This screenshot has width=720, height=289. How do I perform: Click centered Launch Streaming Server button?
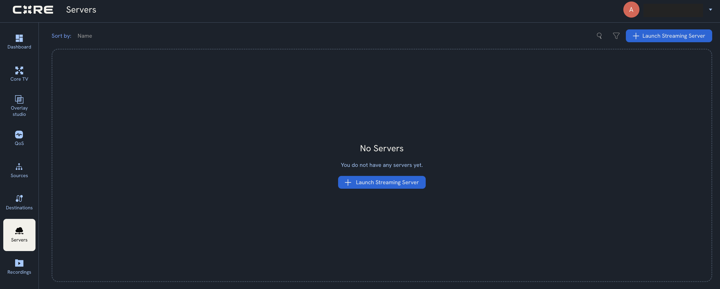tap(381, 182)
